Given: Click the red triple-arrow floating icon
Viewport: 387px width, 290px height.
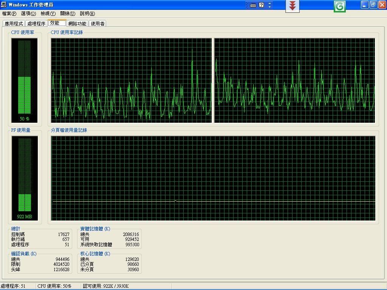Looking at the screenshot, I should (x=292, y=6).
